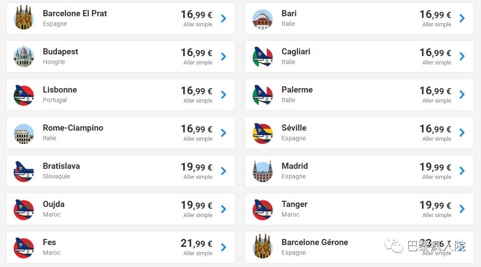Screen dimensions: 481x267
Task: Select the Budapest destination name
Action: 61,52
